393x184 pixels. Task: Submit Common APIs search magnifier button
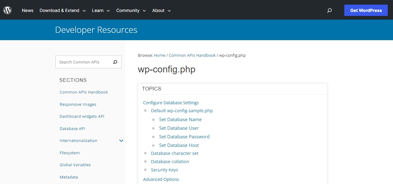pos(115,62)
